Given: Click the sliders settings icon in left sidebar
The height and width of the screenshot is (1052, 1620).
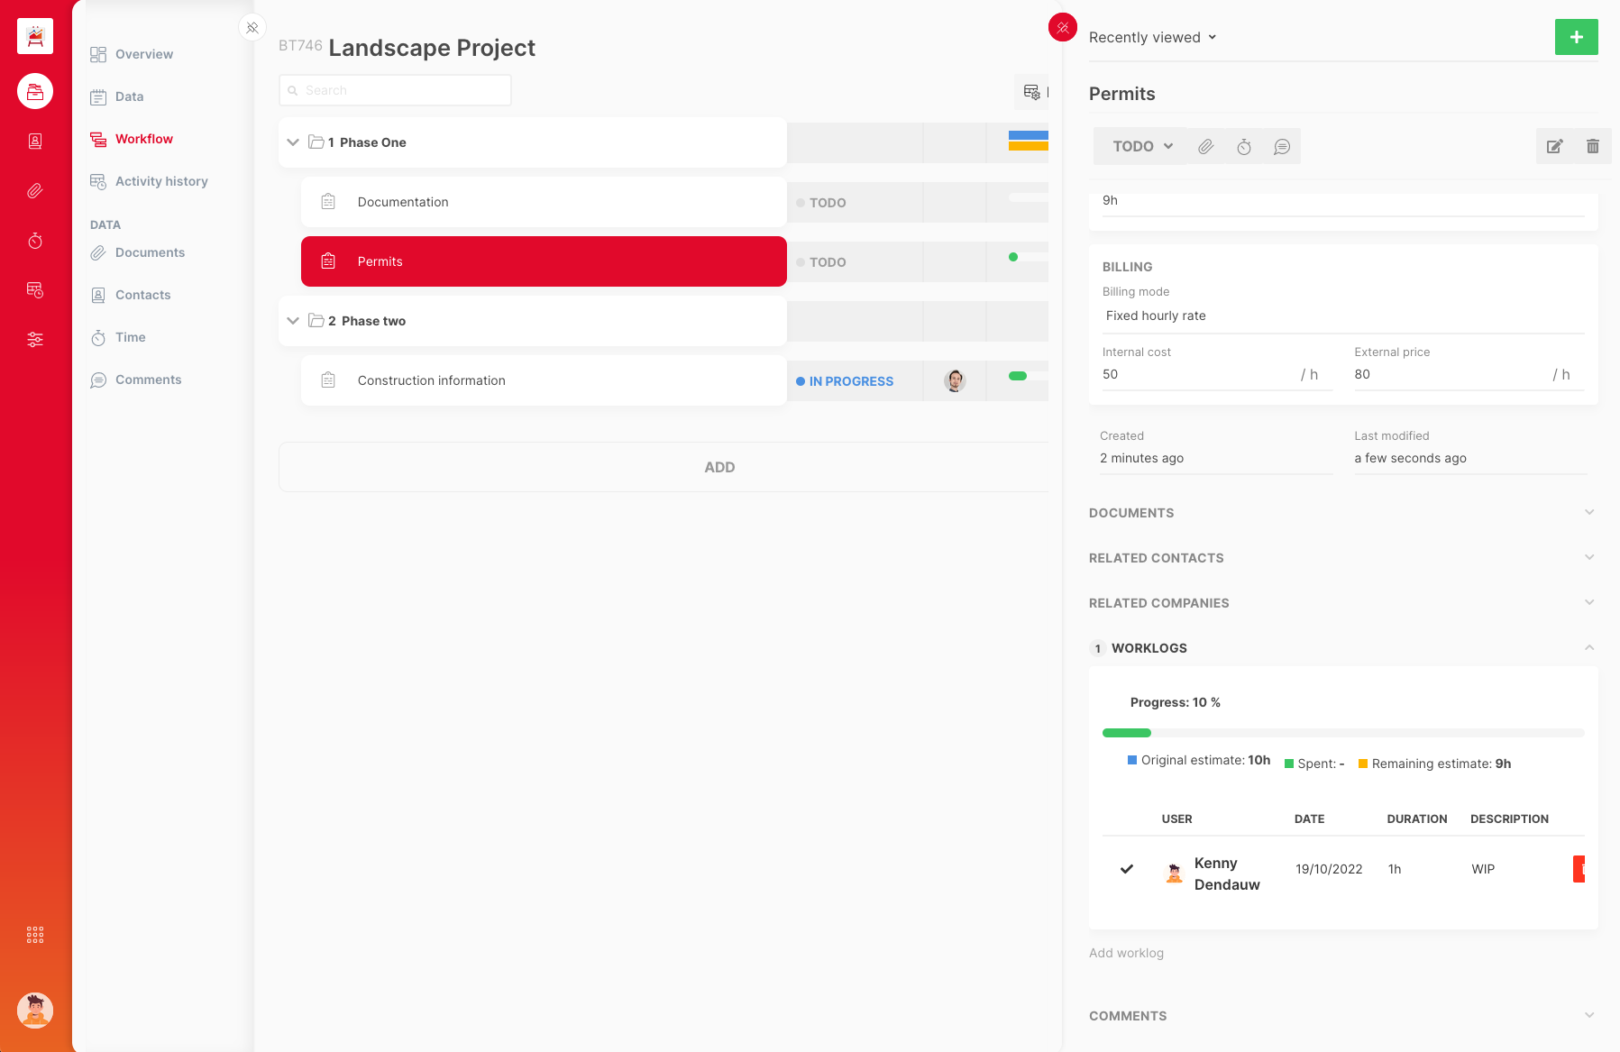Looking at the screenshot, I should point(35,340).
